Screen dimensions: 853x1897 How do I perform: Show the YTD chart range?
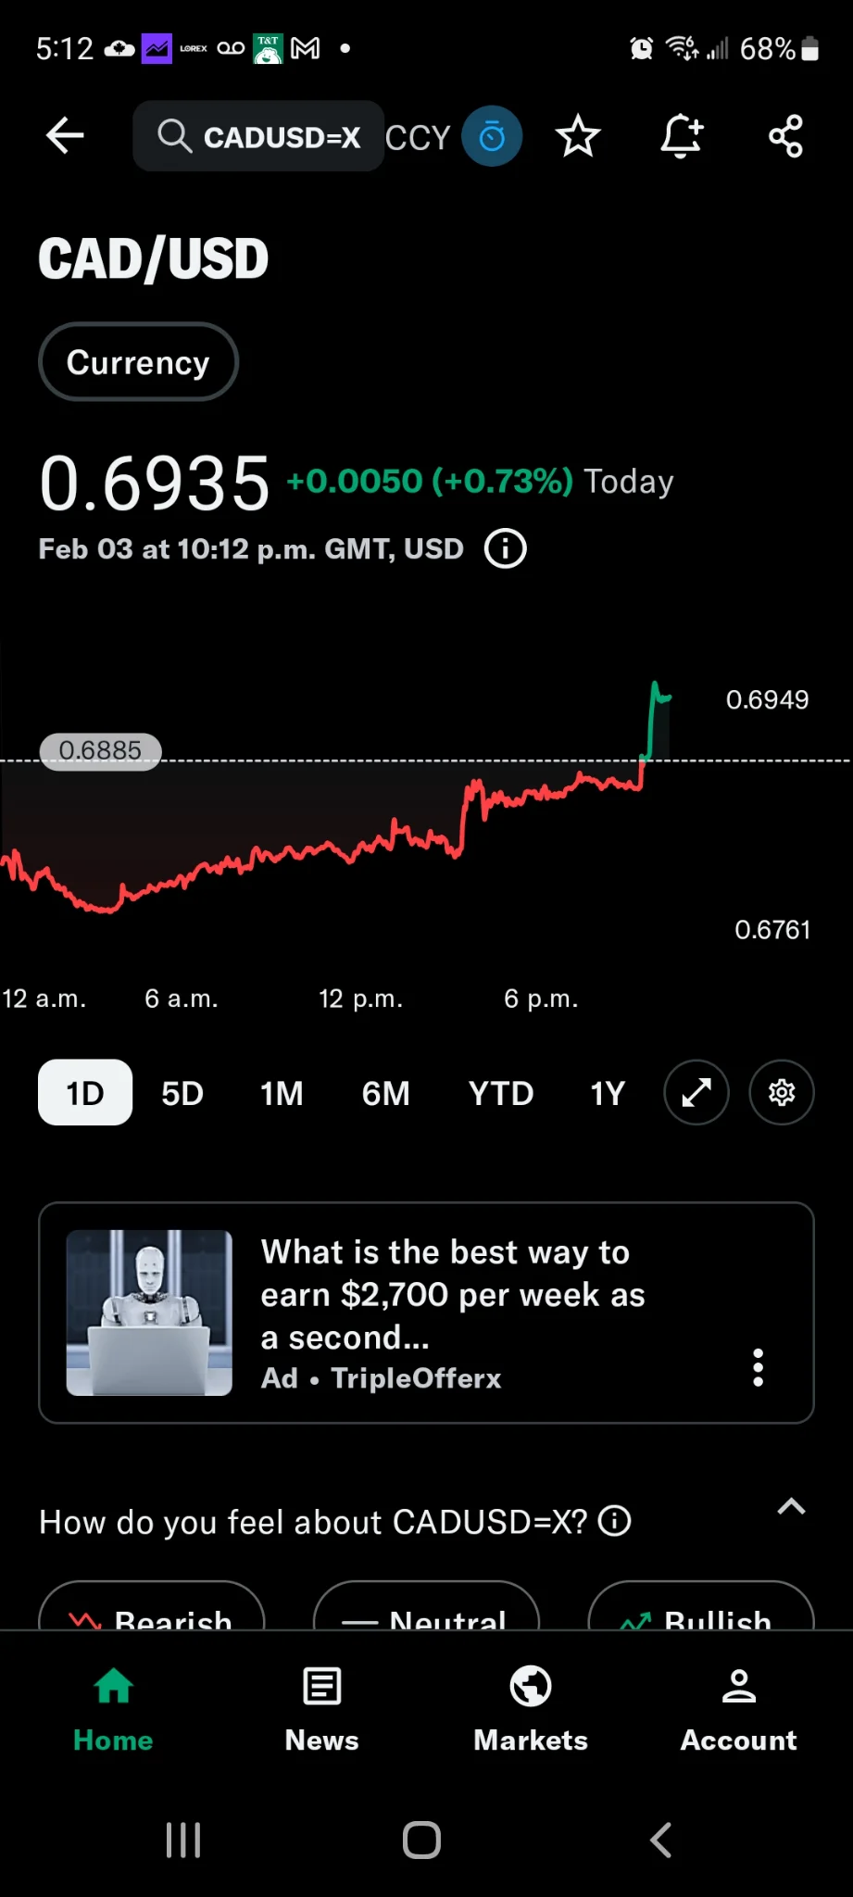pos(501,1093)
